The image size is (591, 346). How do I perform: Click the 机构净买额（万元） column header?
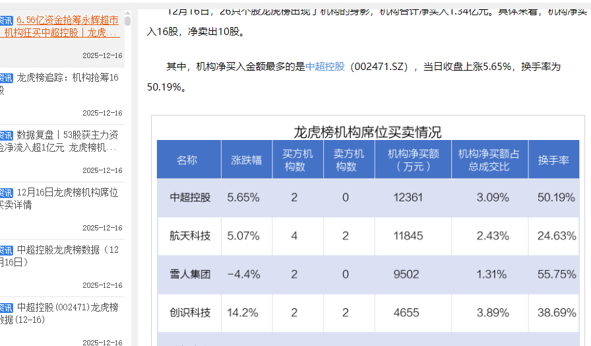(x=413, y=160)
